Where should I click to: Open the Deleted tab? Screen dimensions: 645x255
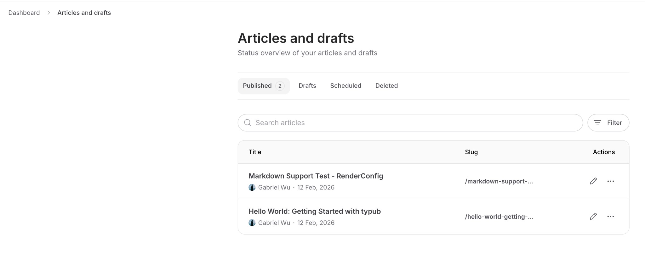point(386,86)
